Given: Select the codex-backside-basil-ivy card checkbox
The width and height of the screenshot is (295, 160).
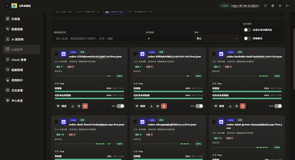Looking at the screenshot, I should (x=214, y=54).
